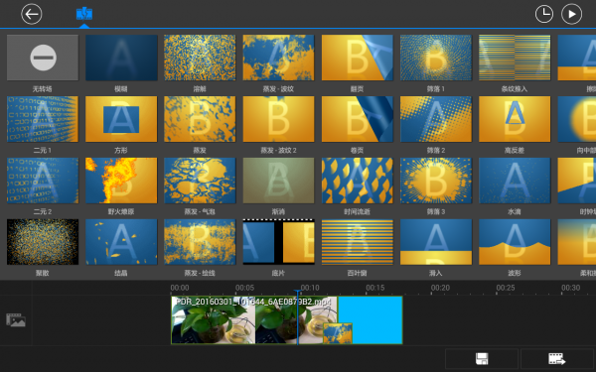Select the PDR_20160301 video clip in timeline
Image resolution: width=596 pixels, height=372 pixels.
click(254, 320)
